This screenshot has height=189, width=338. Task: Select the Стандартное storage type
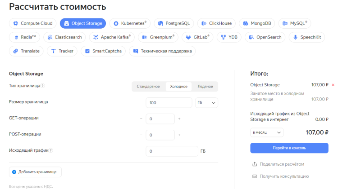coord(148,87)
